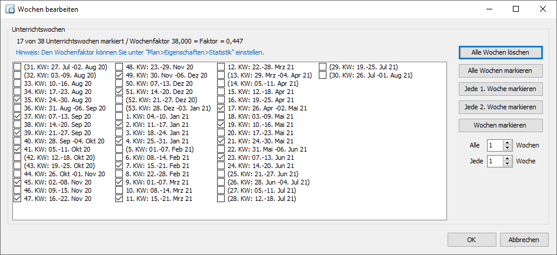Screen dimensions: 557x255
Task: Enable 12. KW: 22.-28. Mrz 21
Action: point(221,67)
